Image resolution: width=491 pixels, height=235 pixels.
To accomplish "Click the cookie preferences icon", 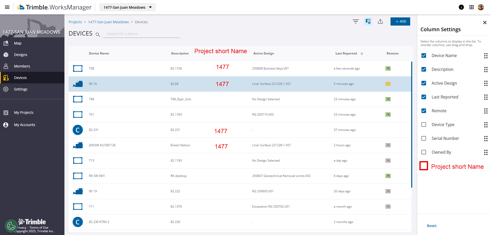I will click(x=11, y=226).
